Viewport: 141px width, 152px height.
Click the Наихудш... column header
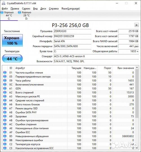(90, 68)
